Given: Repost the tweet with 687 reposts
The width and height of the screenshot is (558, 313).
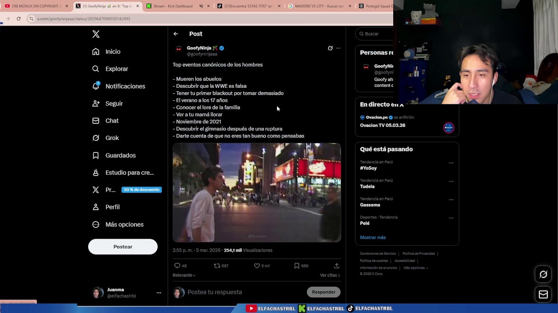Looking at the screenshot, I should click(x=221, y=266).
